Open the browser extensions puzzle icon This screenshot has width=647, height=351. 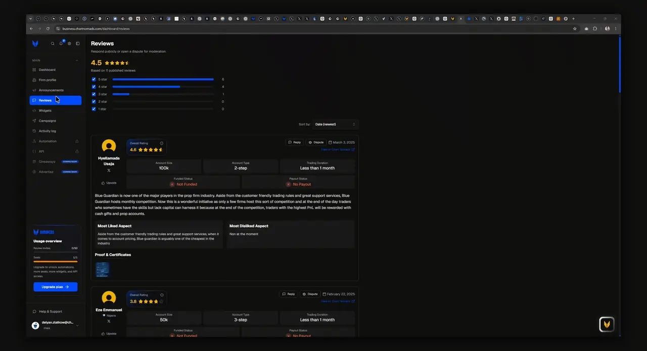point(595,29)
